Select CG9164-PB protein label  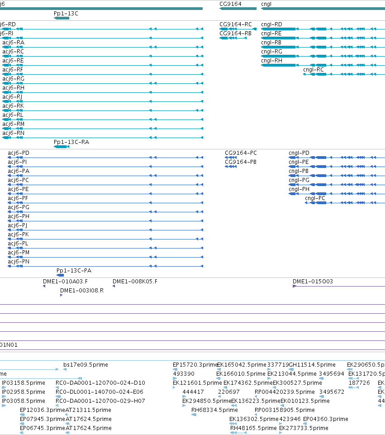click(x=241, y=162)
